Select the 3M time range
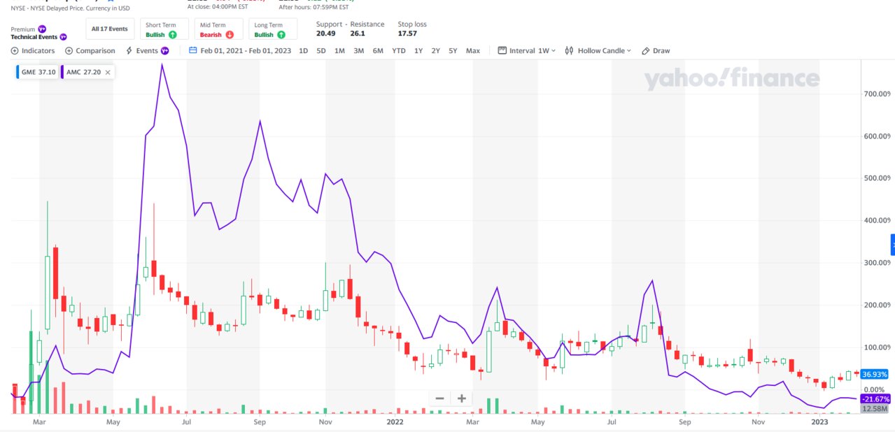The width and height of the screenshot is (895, 432). [x=358, y=51]
